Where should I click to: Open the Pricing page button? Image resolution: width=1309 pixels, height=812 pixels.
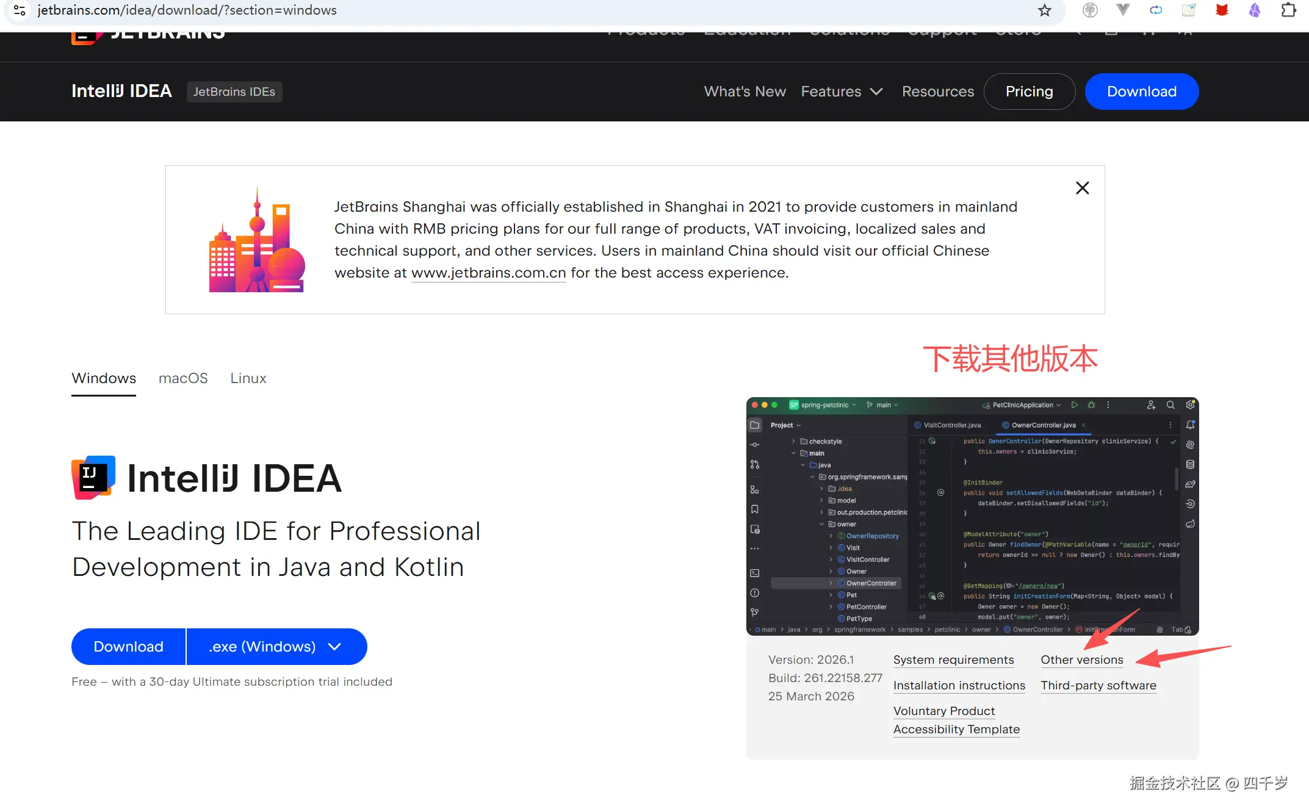coord(1029,92)
